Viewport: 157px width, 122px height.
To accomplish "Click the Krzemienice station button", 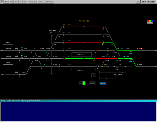I will point(50,2).
